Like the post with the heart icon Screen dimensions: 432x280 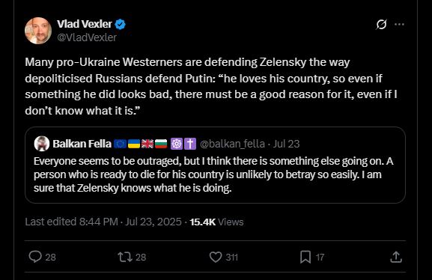216,257
